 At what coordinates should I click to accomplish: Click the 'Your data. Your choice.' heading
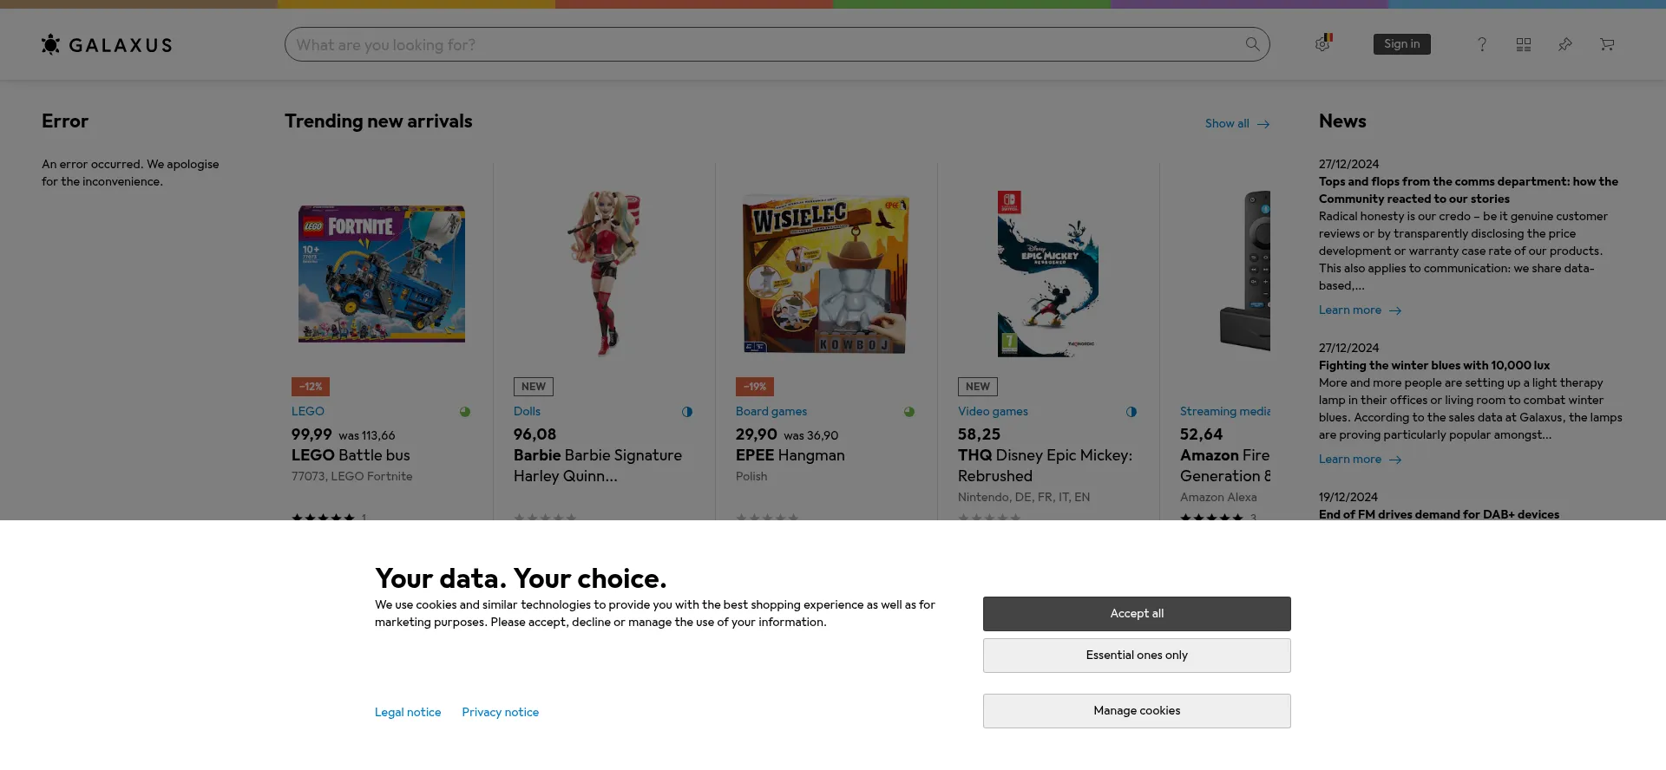pos(521,578)
